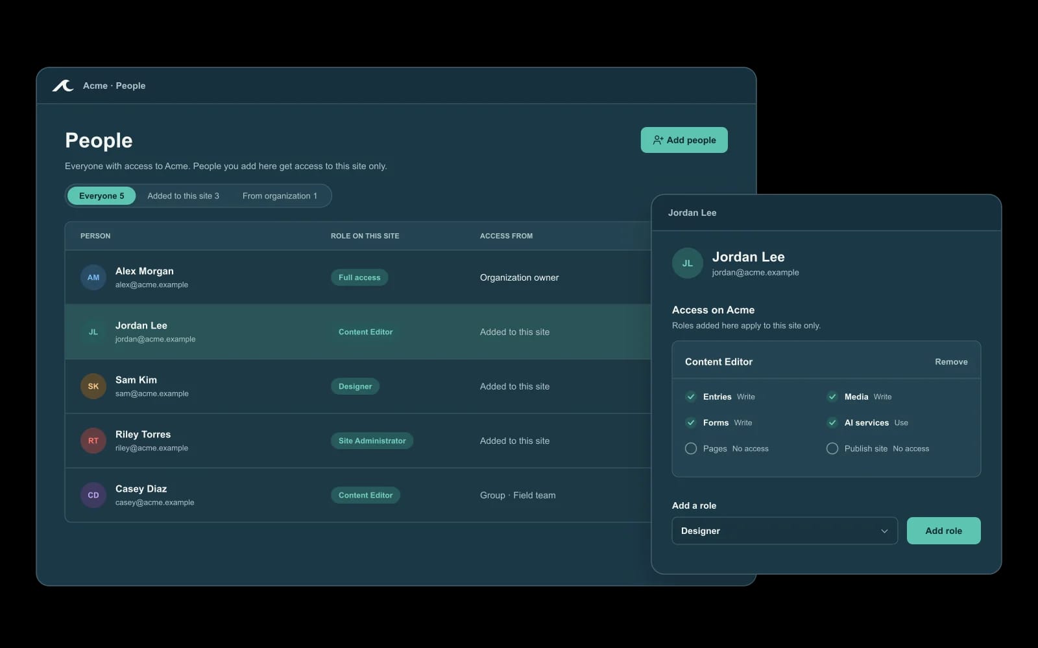
Task: Click the Access on Acme heading
Action: click(x=714, y=310)
